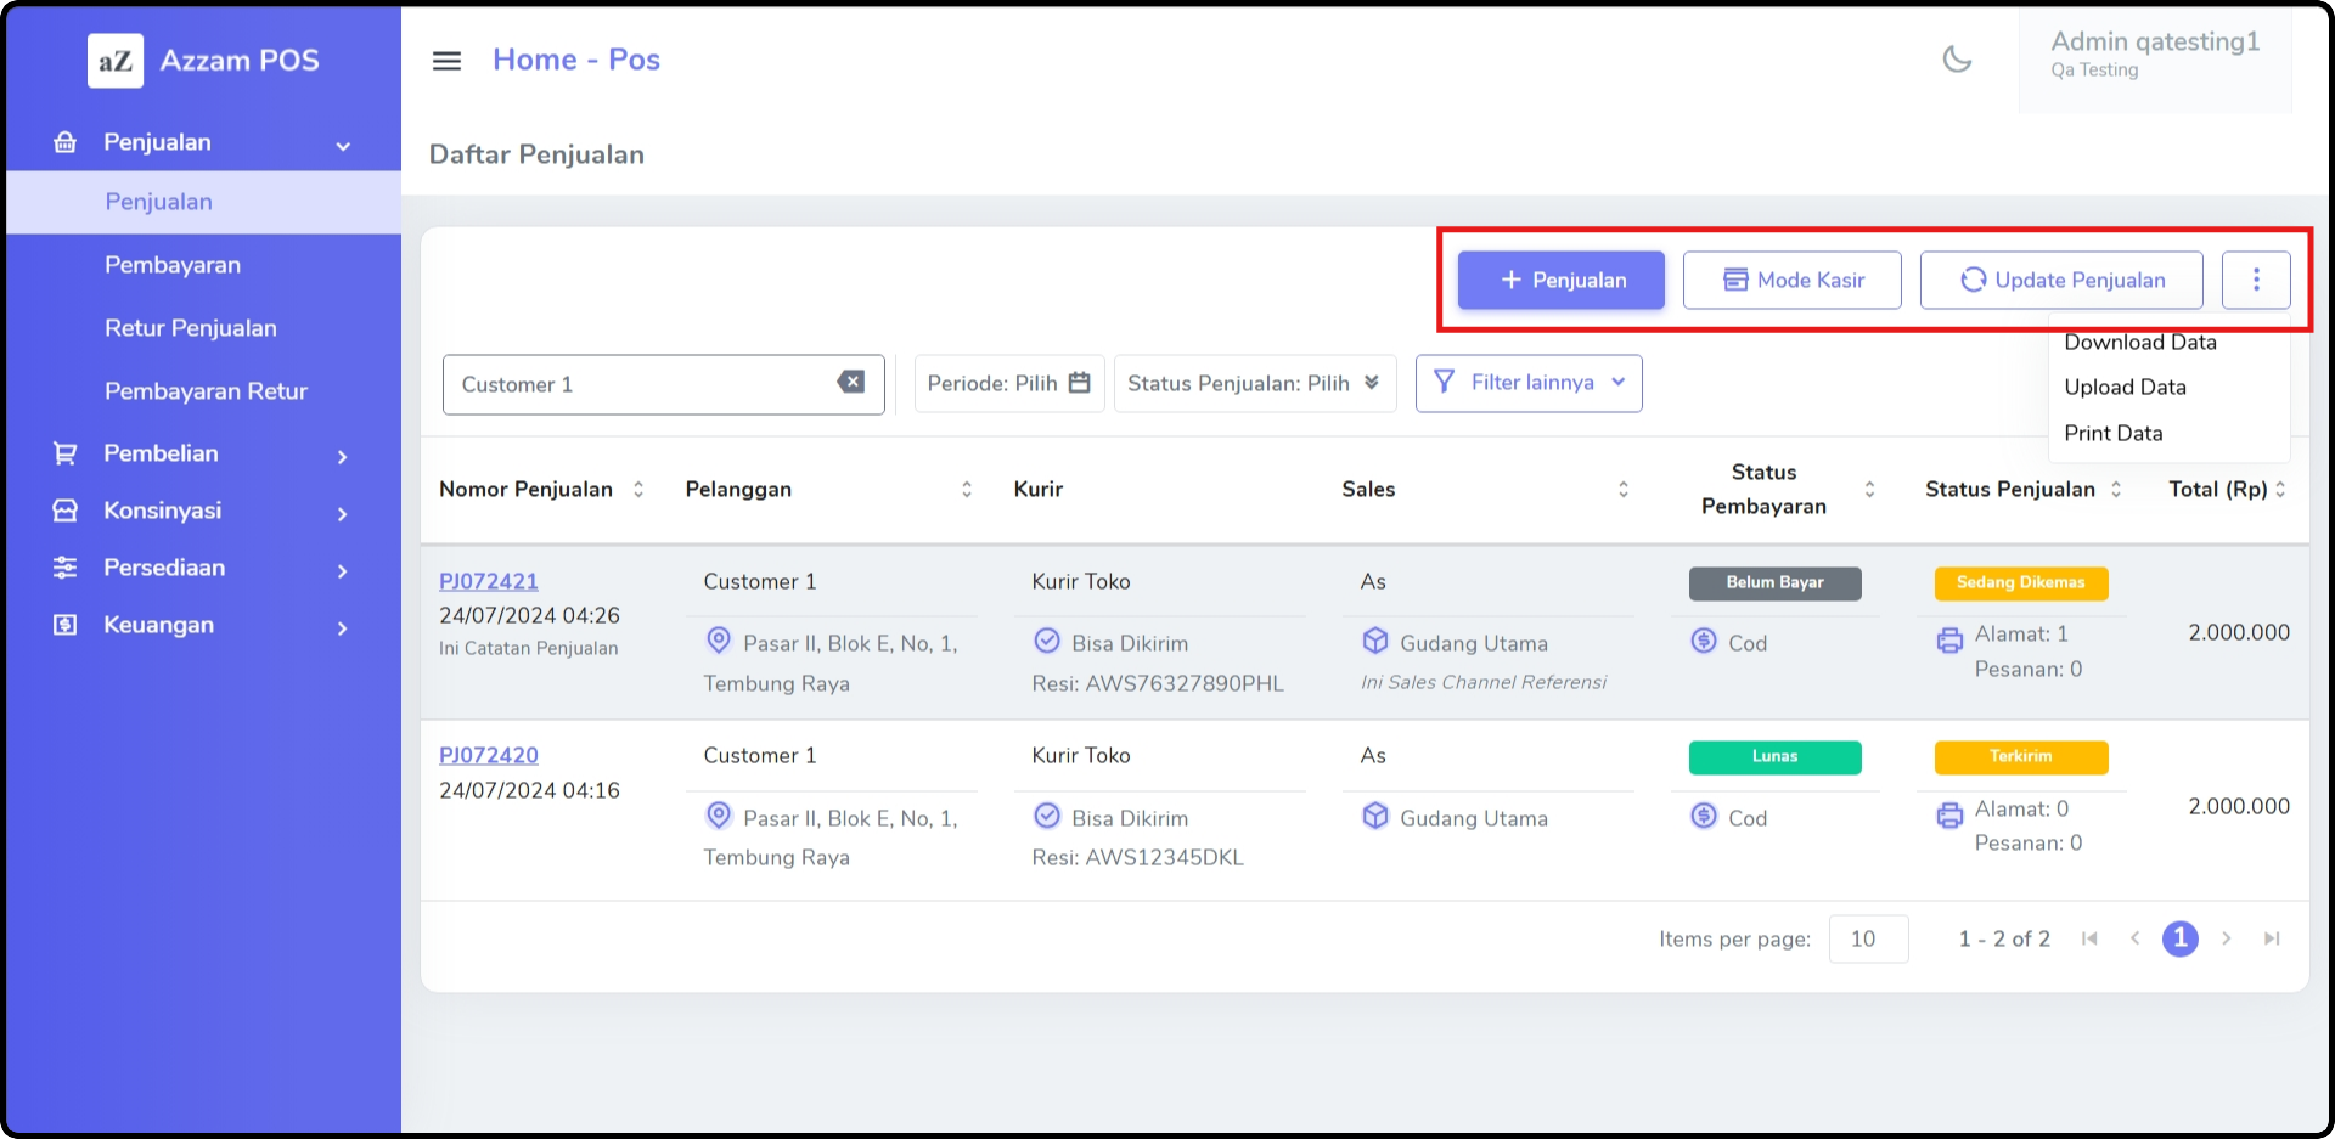Clear the Customer 1 search field

pyautogui.click(x=850, y=382)
